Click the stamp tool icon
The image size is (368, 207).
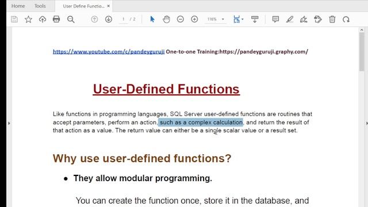pyautogui.click(x=318, y=19)
